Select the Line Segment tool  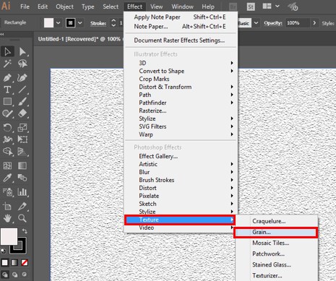tap(22, 90)
